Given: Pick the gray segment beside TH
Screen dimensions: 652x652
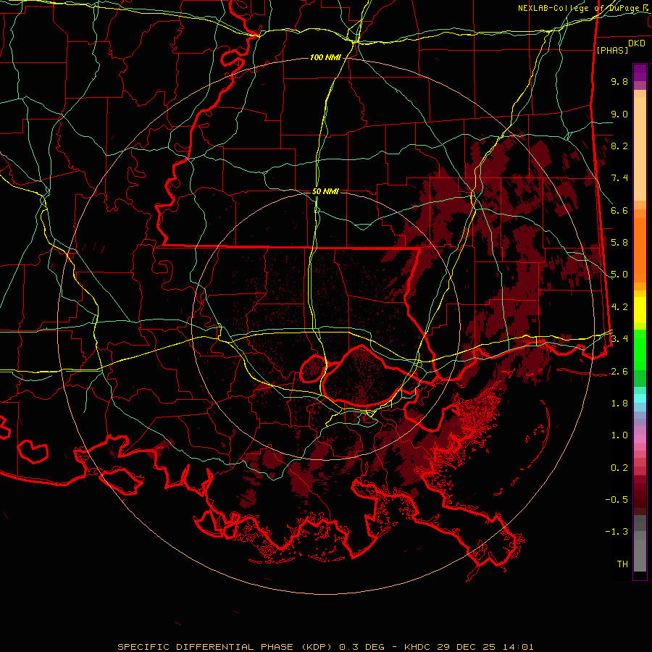Looking at the screenshot, I should tap(640, 556).
